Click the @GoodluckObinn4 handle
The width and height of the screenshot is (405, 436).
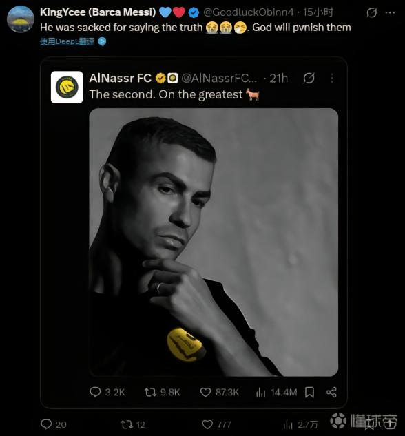[x=248, y=12]
